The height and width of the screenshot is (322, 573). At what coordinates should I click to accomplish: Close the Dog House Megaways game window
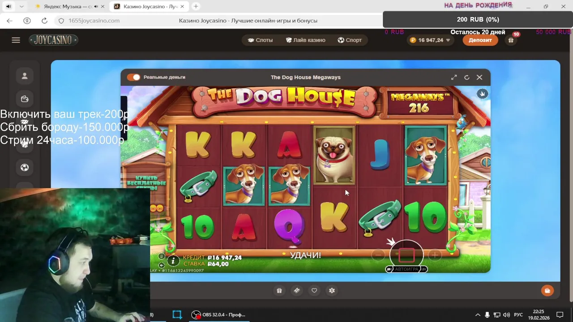pyautogui.click(x=479, y=77)
